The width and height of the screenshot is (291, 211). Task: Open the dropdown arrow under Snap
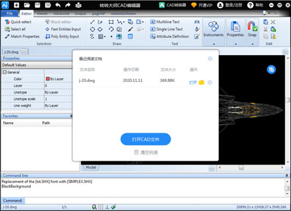pyautogui.click(x=253, y=44)
